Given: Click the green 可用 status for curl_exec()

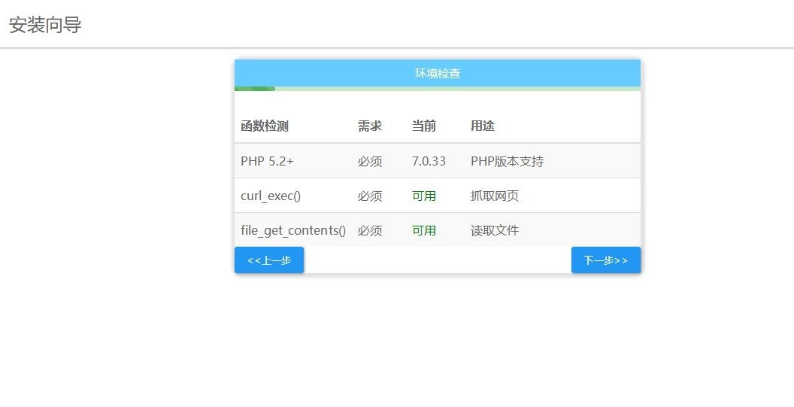Looking at the screenshot, I should click(x=424, y=196).
